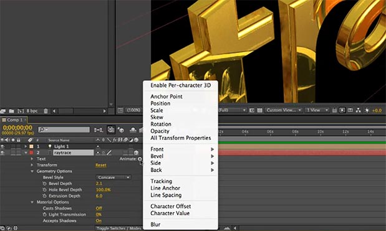Image resolution: width=386 pixels, height=231 pixels.
Task: Click the timeline layer search field
Action: 64,130
